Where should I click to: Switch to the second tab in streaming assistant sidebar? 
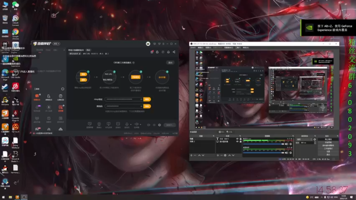[x=48, y=50]
